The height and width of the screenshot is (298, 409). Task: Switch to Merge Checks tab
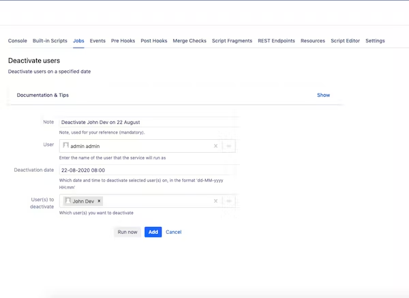pyautogui.click(x=190, y=41)
